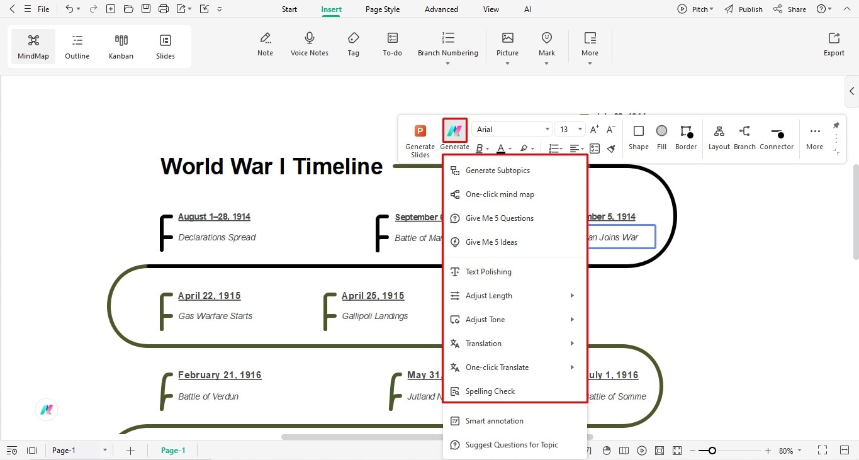This screenshot has height=460, width=859.
Task: Open the Help question mark menu
Action: [824, 9]
